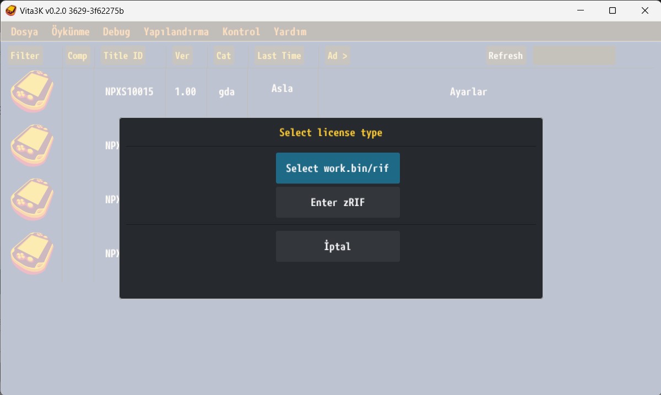Expand the Filter dropdown
The height and width of the screenshot is (395, 661).
click(x=25, y=56)
